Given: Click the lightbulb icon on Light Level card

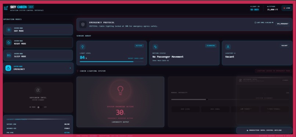Looking at the screenshot, I should coord(83,47).
